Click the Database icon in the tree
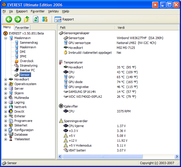The image size is (181, 167). pyautogui.click(x=11, y=135)
